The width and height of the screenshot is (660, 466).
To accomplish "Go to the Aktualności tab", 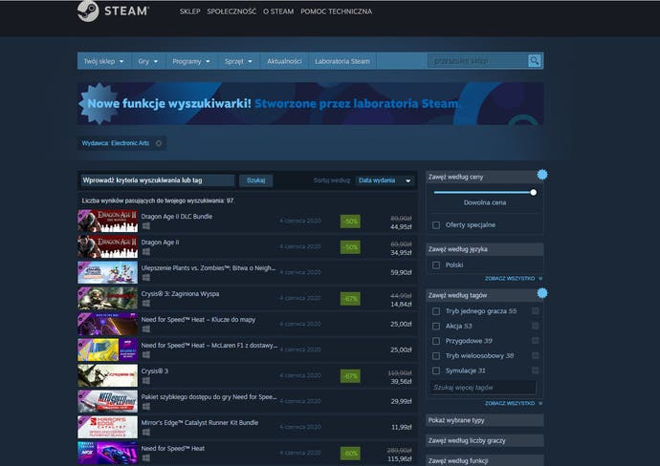I will coord(284,61).
